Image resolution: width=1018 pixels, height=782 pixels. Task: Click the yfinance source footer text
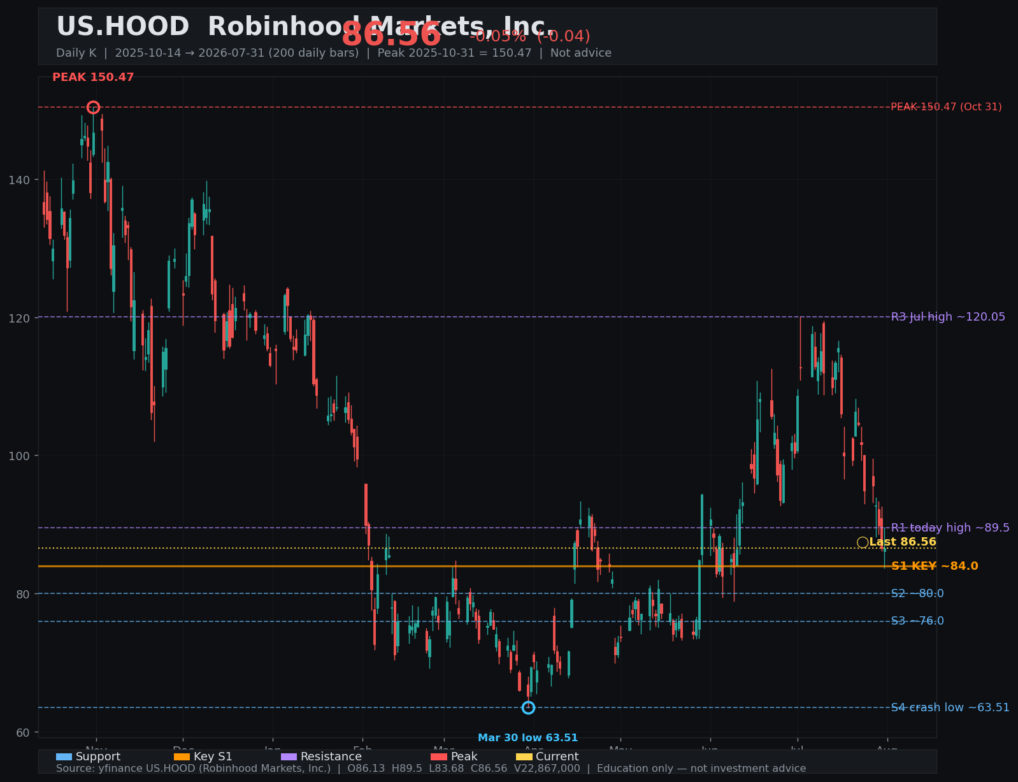431,769
